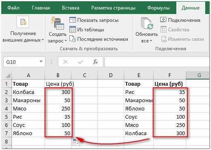
Task: Click the Из таблицы label
Action: 90,30
